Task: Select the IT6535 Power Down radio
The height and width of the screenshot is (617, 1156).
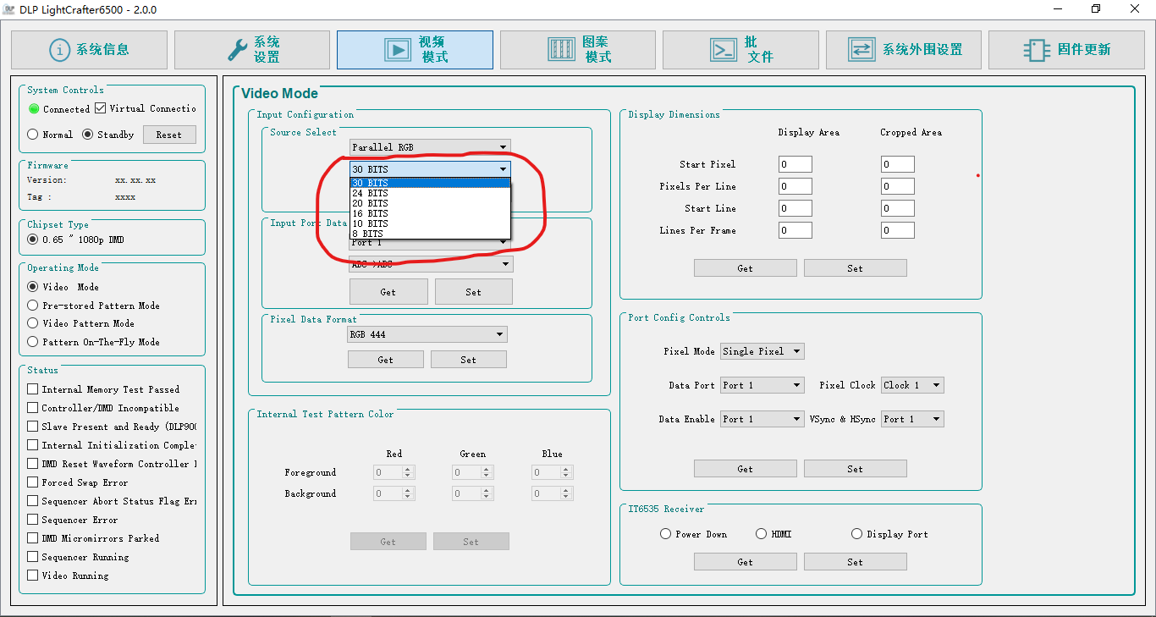Action: [x=666, y=534]
